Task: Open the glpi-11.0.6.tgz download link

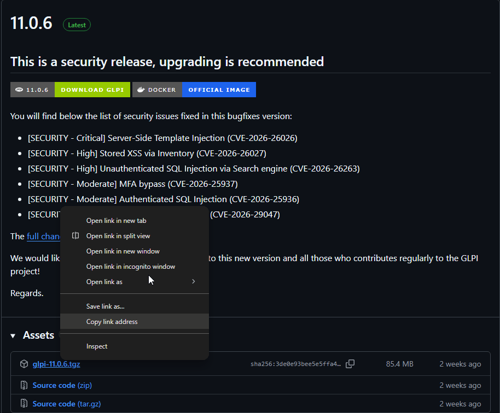Action: point(56,364)
